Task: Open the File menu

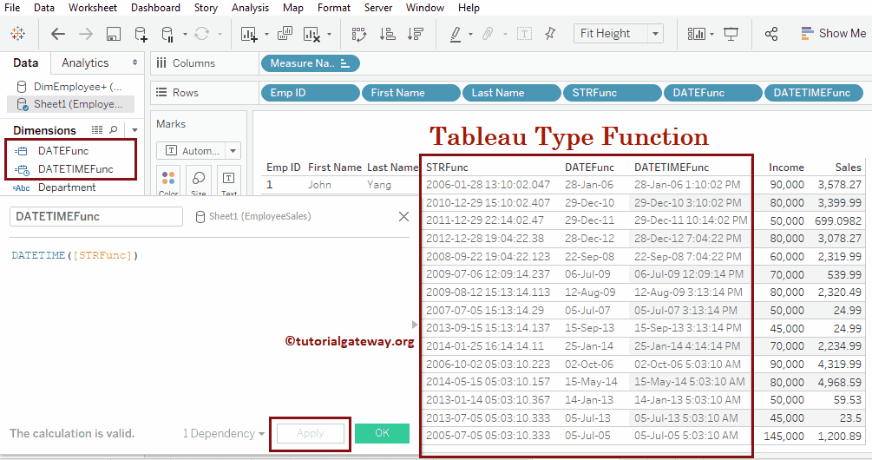Action: coord(11,8)
